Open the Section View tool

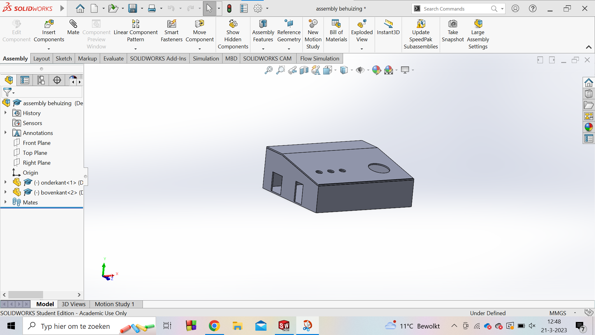304,70
